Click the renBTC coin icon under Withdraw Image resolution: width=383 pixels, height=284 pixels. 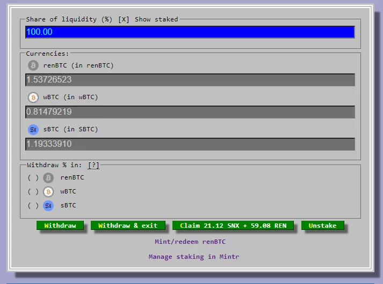pos(48,178)
